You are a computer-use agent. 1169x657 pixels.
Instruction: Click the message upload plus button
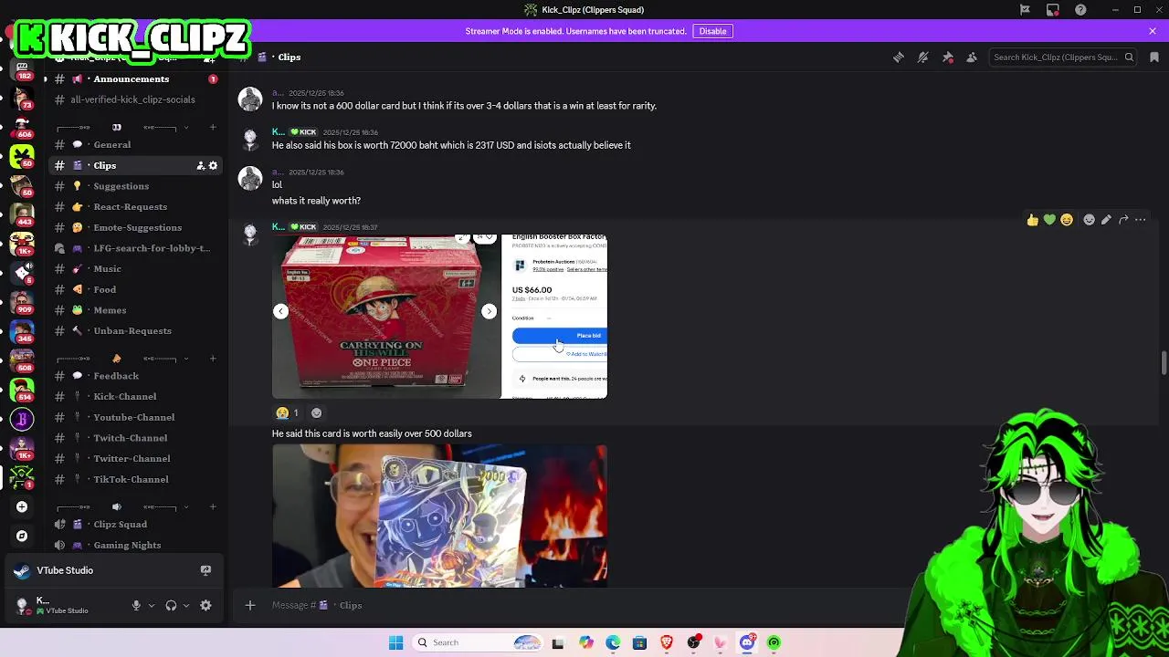pyautogui.click(x=250, y=605)
